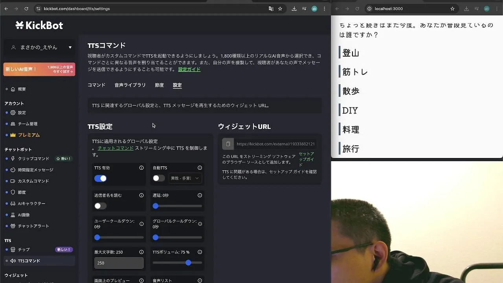This screenshot has height=283, width=503.
Task: Bookmark kickbot page with star icon
Action: point(280,9)
